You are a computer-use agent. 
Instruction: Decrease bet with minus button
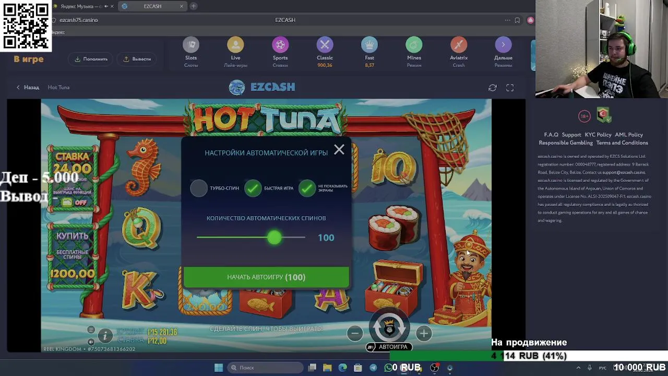pos(355,333)
